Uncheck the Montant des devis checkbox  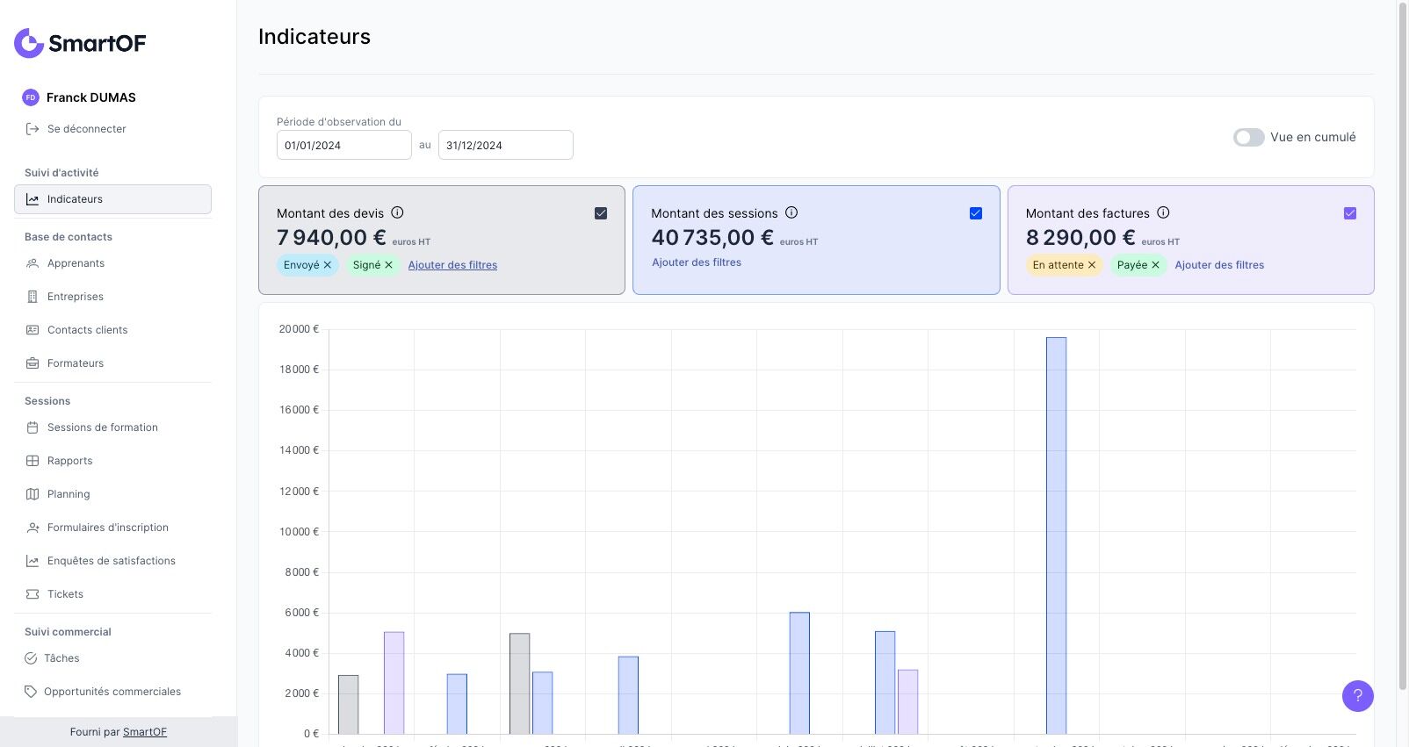[x=601, y=213]
